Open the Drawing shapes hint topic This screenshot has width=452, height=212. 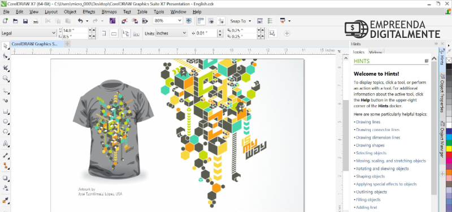pyautogui.click(x=370, y=145)
